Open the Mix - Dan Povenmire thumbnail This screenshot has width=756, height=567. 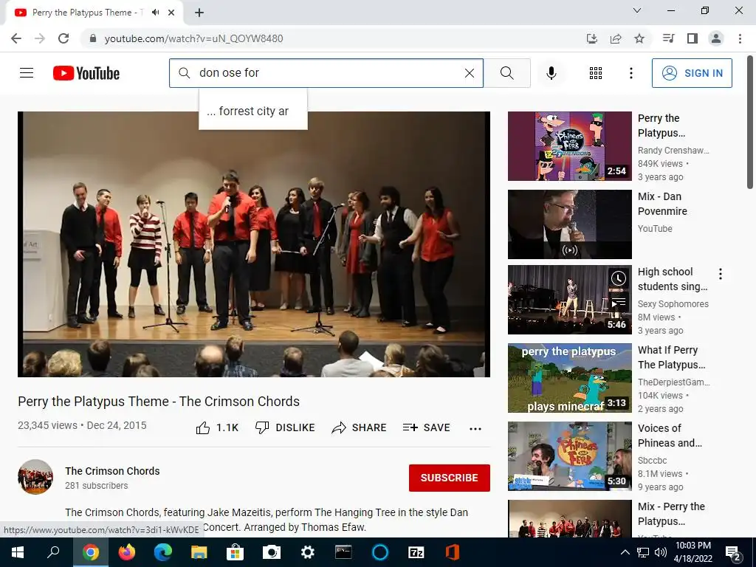(x=569, y=224)
